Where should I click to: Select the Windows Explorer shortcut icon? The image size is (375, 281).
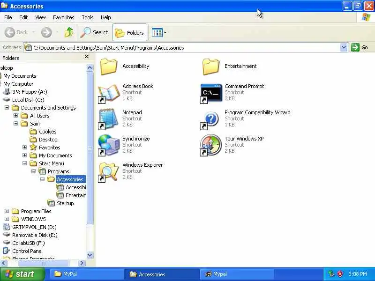[x=109, y=172]
